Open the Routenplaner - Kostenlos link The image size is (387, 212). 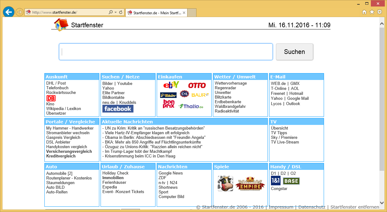tap(69, 178)
